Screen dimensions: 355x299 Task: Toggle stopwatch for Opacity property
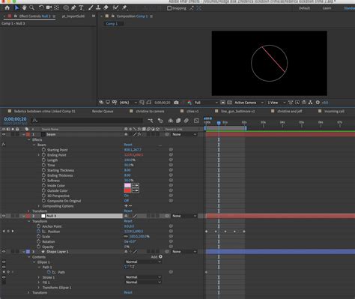click(x=38, y=247)
